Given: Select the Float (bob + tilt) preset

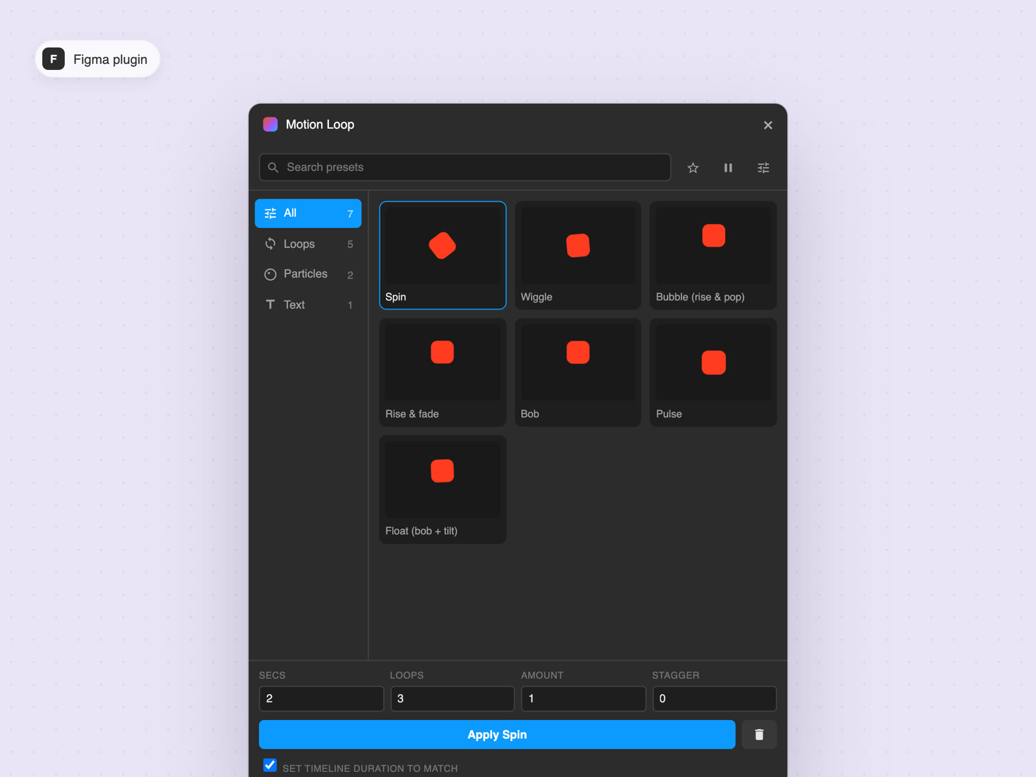Looking at the screenshot, I should [x=443, y=490].
